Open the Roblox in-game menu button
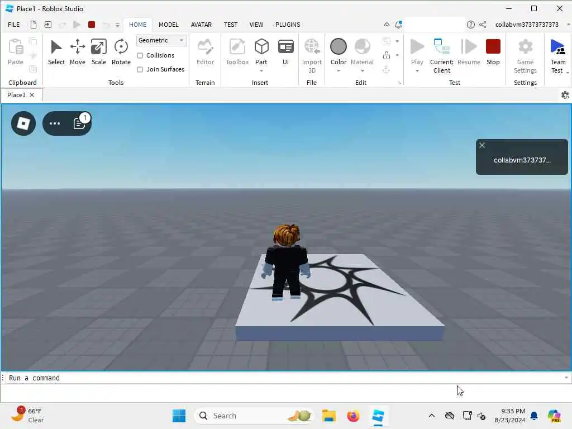Viewport: 572px width, 429px height. [x=23, y=123]
